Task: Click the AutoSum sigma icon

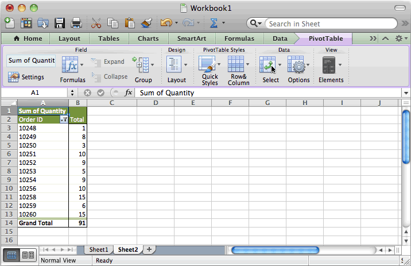Action: click(x=214, y=23)
